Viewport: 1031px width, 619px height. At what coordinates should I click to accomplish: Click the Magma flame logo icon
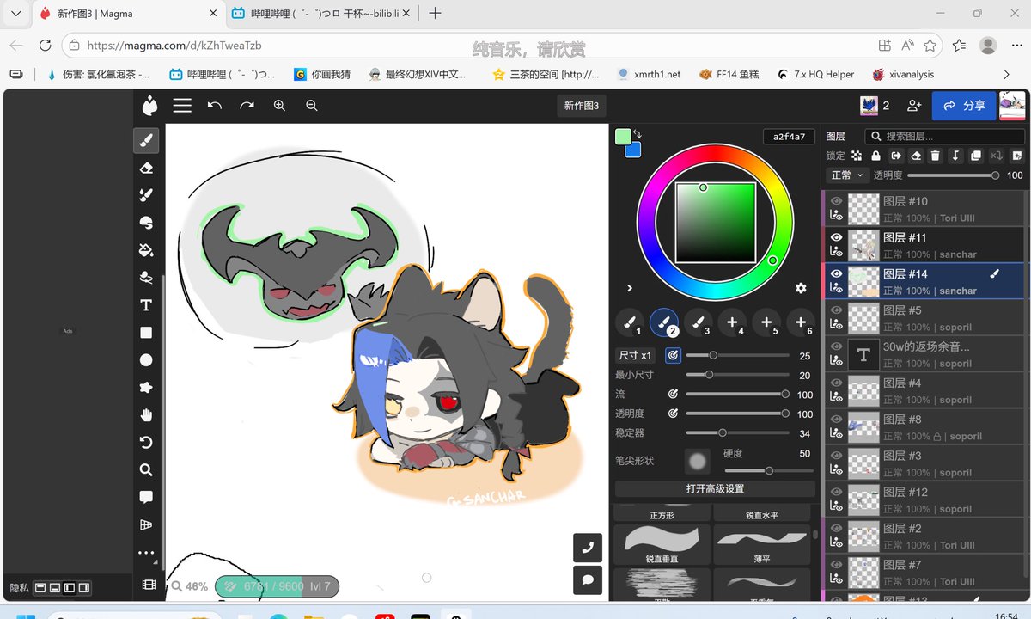pos(150,106)
